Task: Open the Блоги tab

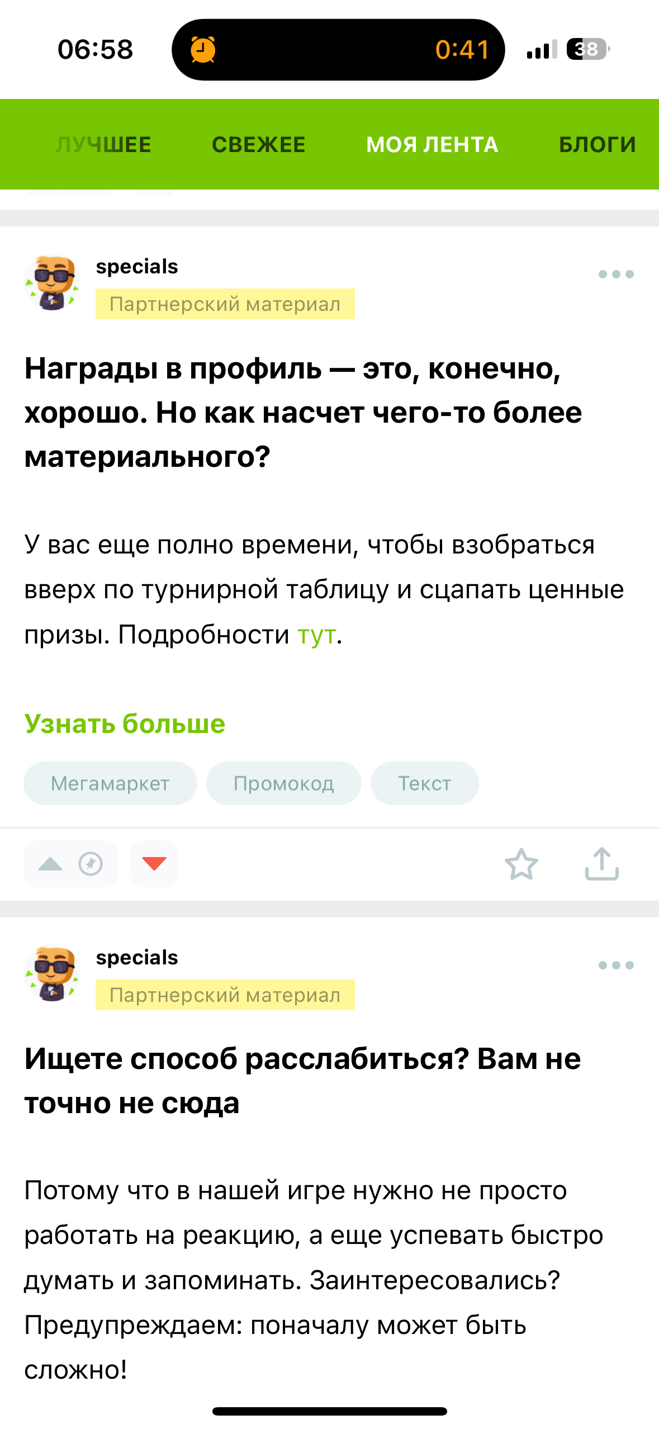Action: pos(597,145)
